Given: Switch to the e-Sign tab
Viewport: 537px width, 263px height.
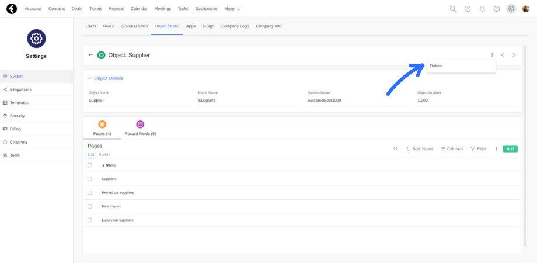Looking at the screenshot, I should tap(208, 26).
